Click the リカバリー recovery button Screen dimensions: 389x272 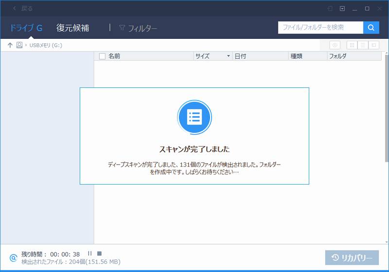[x=352, y=257]
